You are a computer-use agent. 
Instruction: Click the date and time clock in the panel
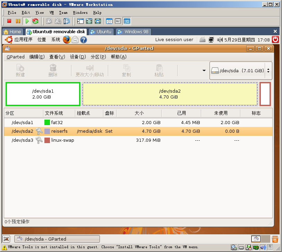pos(247,40)
